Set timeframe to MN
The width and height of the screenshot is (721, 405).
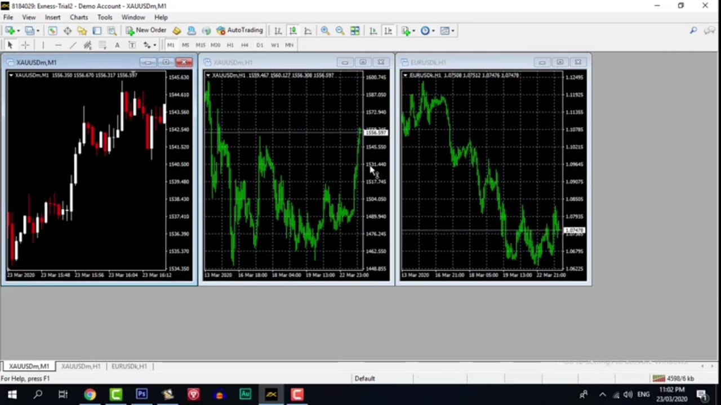290,45
